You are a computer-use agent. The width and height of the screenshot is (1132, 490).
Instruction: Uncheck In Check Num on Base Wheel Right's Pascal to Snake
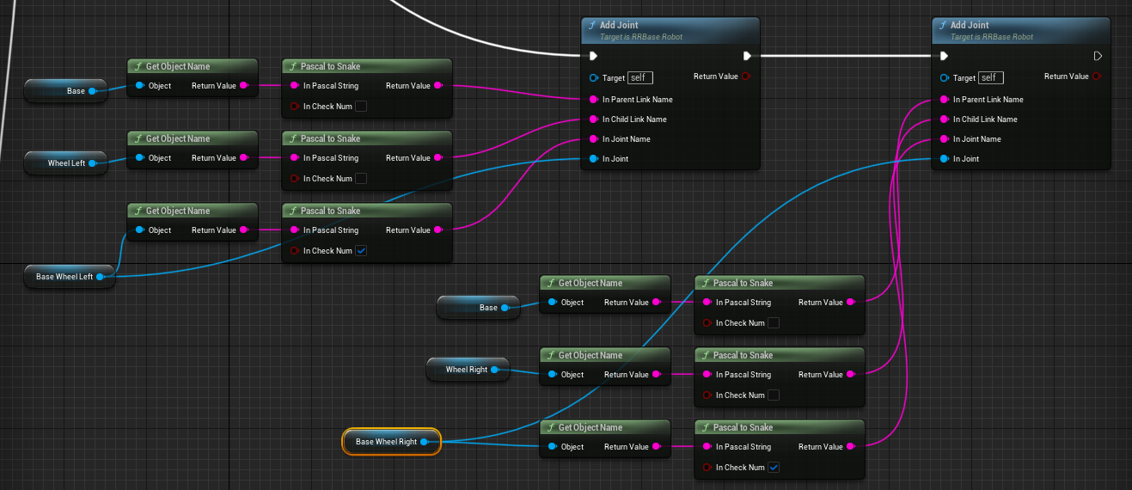tap(774, 468)
